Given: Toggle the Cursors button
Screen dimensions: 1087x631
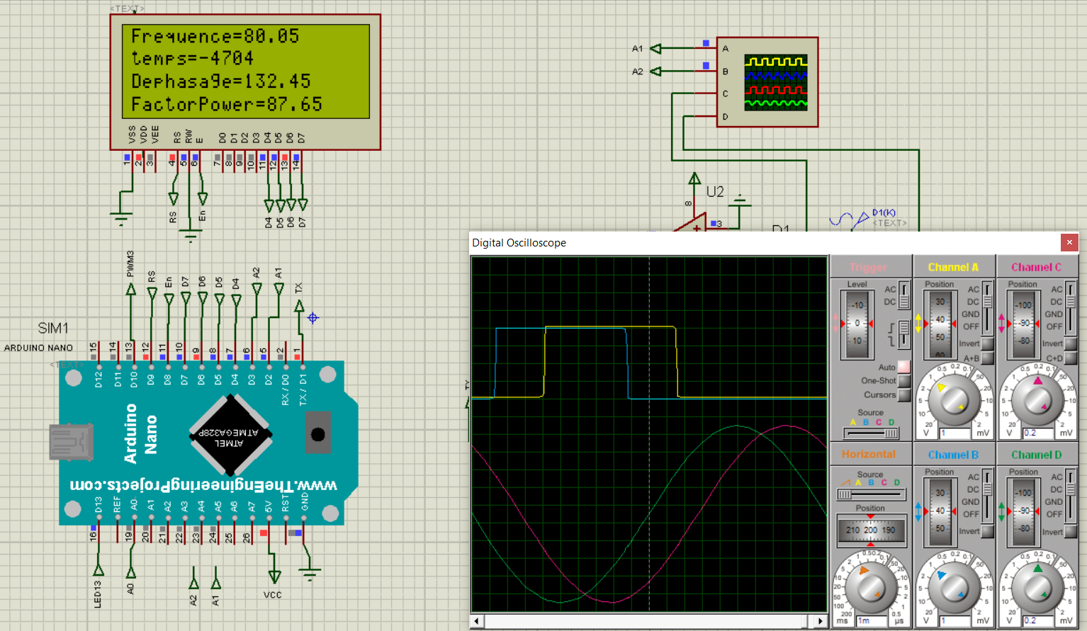Looking at the screenshot, I should [903, 395].
